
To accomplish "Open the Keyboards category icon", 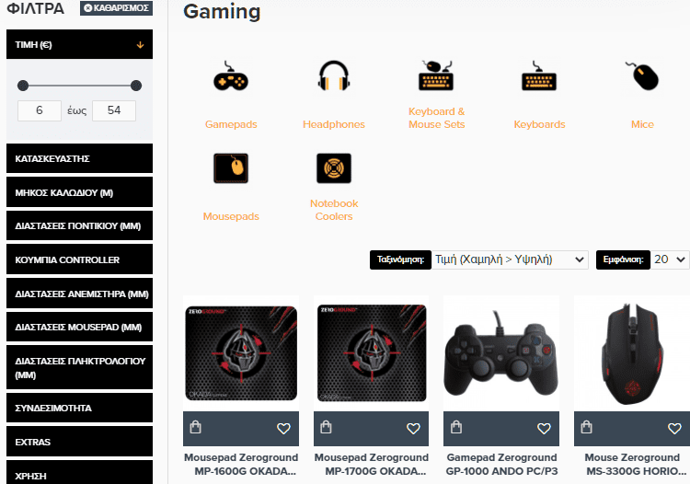I will pos(539,75).
